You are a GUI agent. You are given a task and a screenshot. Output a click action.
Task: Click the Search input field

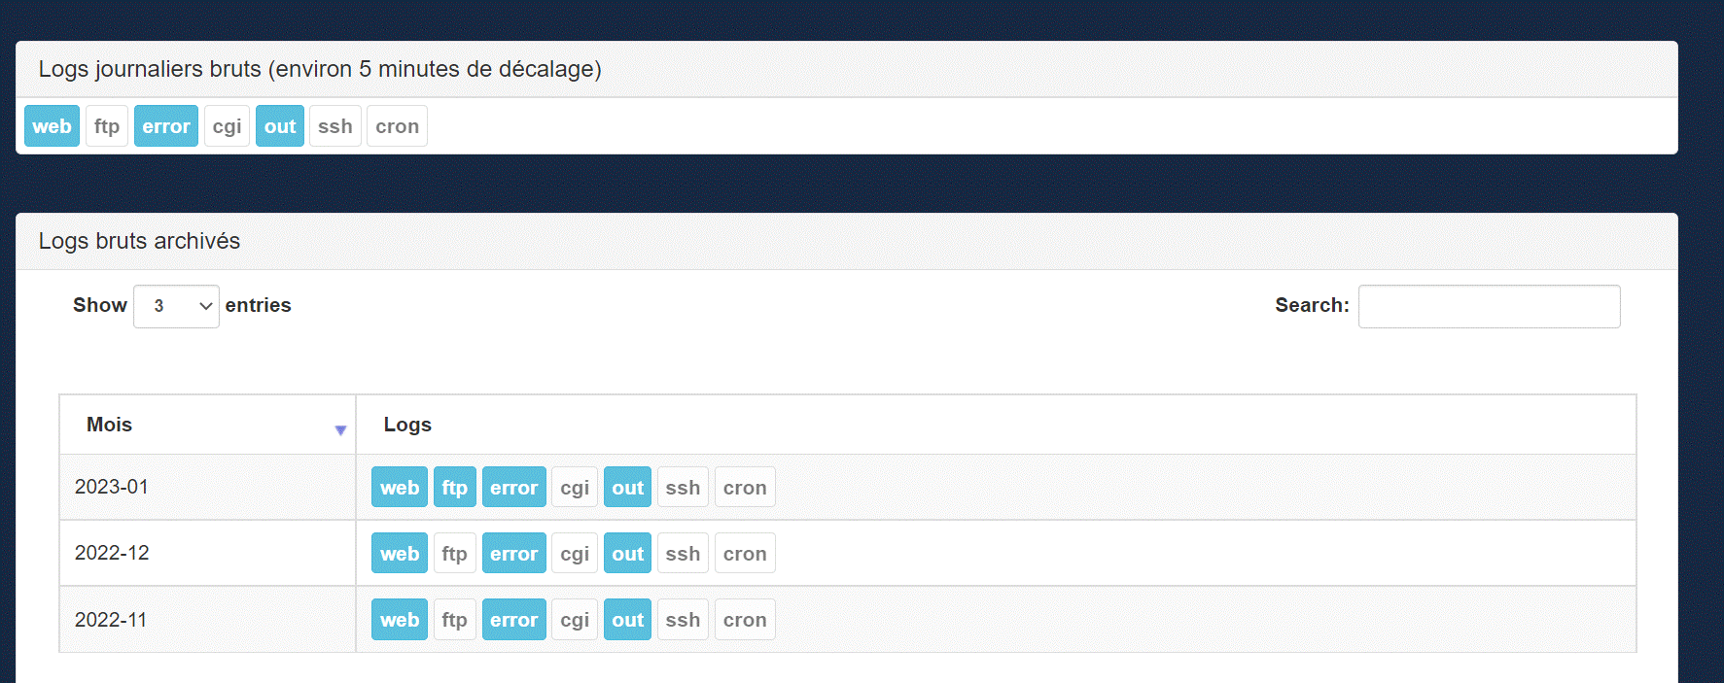click(1489, 306)
